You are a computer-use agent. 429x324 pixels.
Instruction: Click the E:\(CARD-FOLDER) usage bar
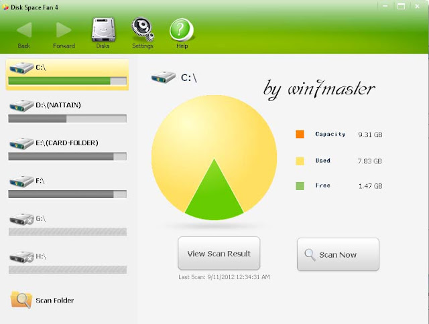click(67, 156)
